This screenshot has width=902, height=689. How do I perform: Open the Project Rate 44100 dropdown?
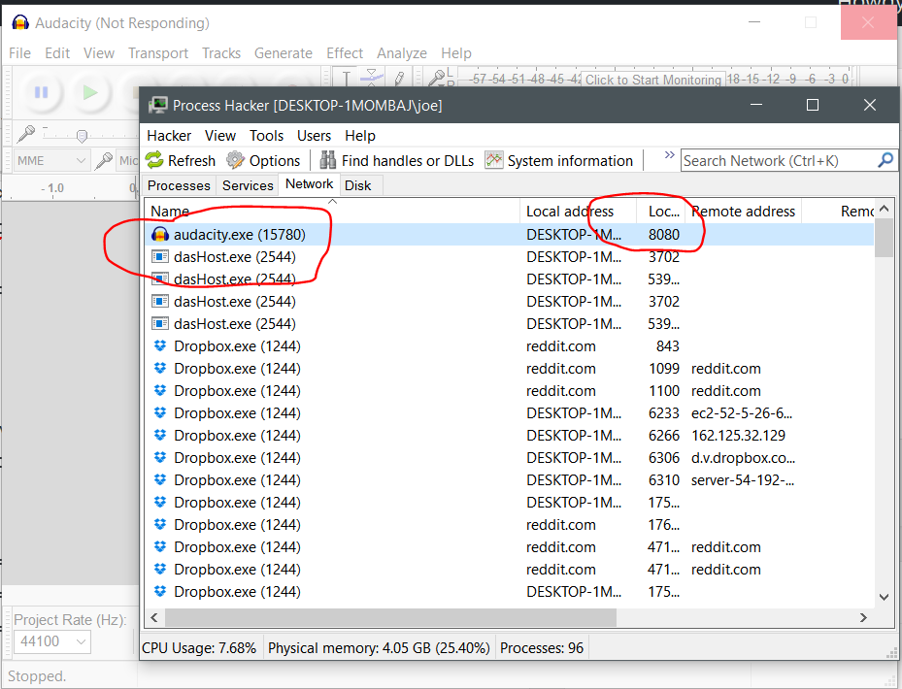[x=52, y=641]
